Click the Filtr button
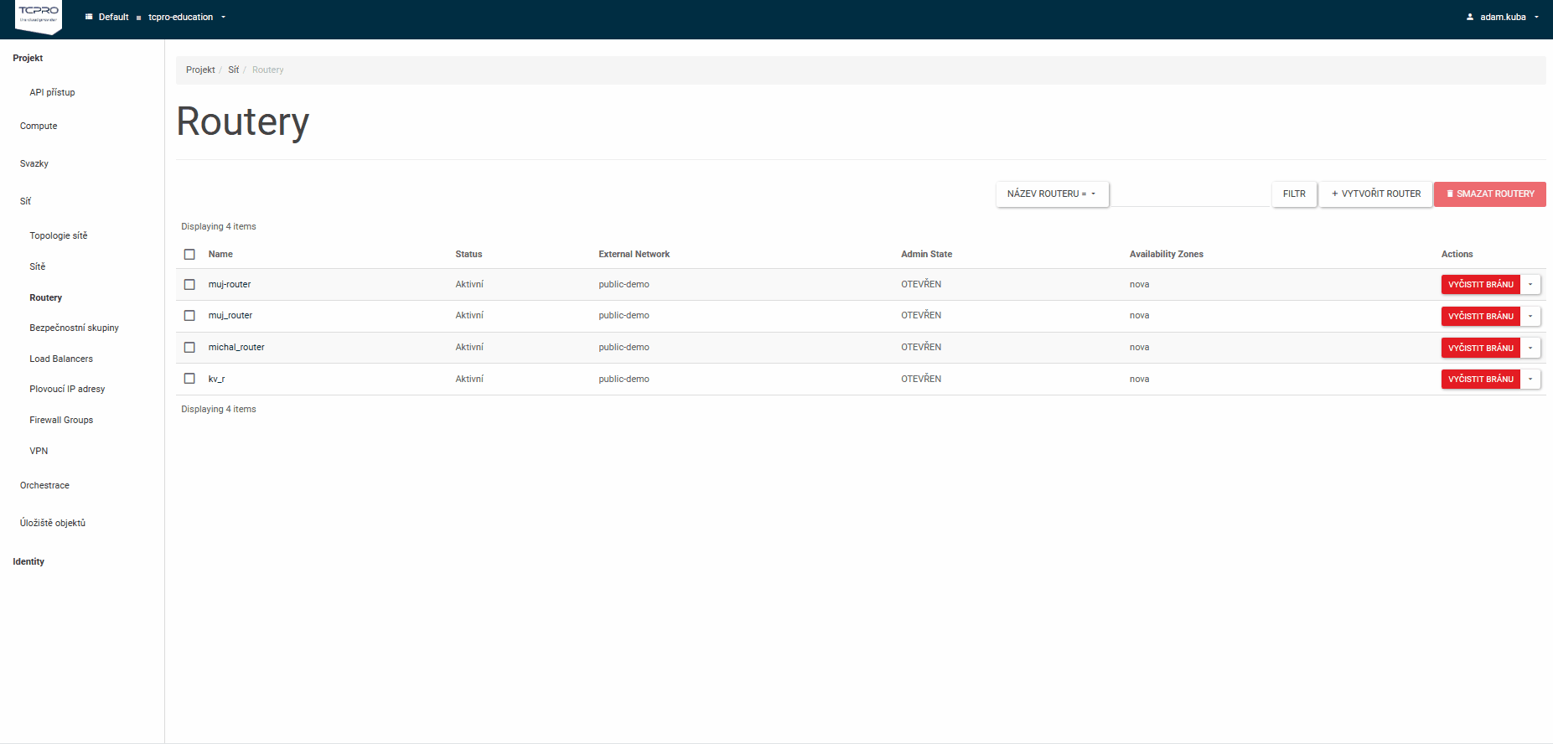Image resolution: width=1553 pixels, height=744 pixels. tap(1294, 194)
